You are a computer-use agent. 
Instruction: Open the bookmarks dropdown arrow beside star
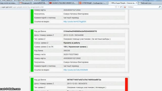119,7
